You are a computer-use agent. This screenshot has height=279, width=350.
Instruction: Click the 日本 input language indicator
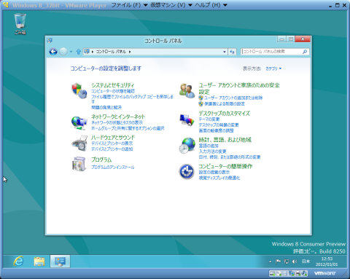(306, 262)
